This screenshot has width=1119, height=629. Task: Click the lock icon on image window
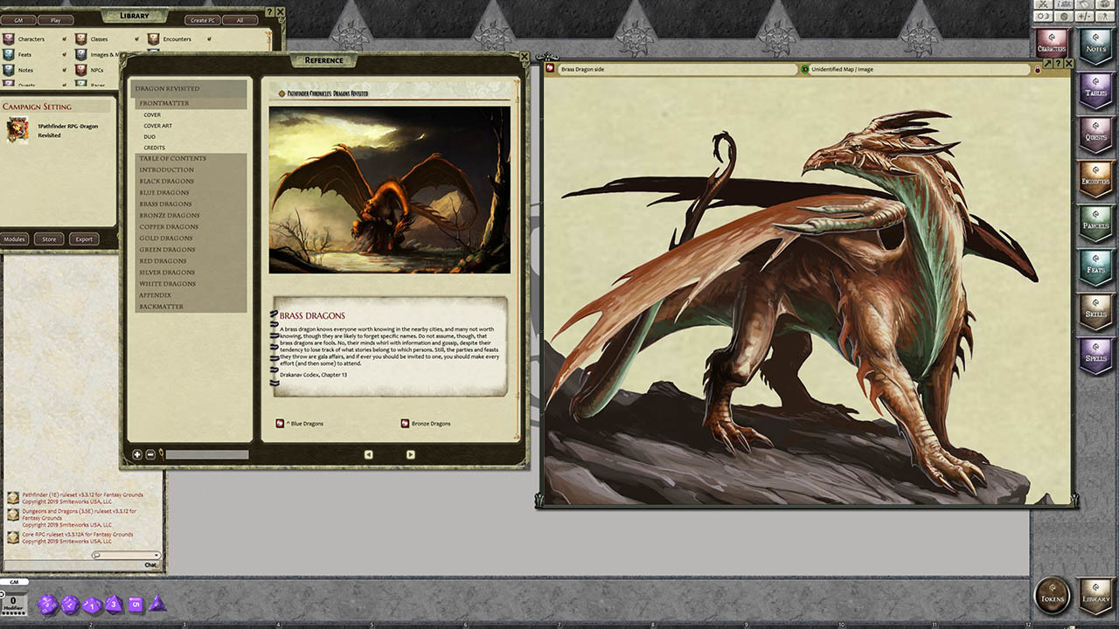point(1038,70)
